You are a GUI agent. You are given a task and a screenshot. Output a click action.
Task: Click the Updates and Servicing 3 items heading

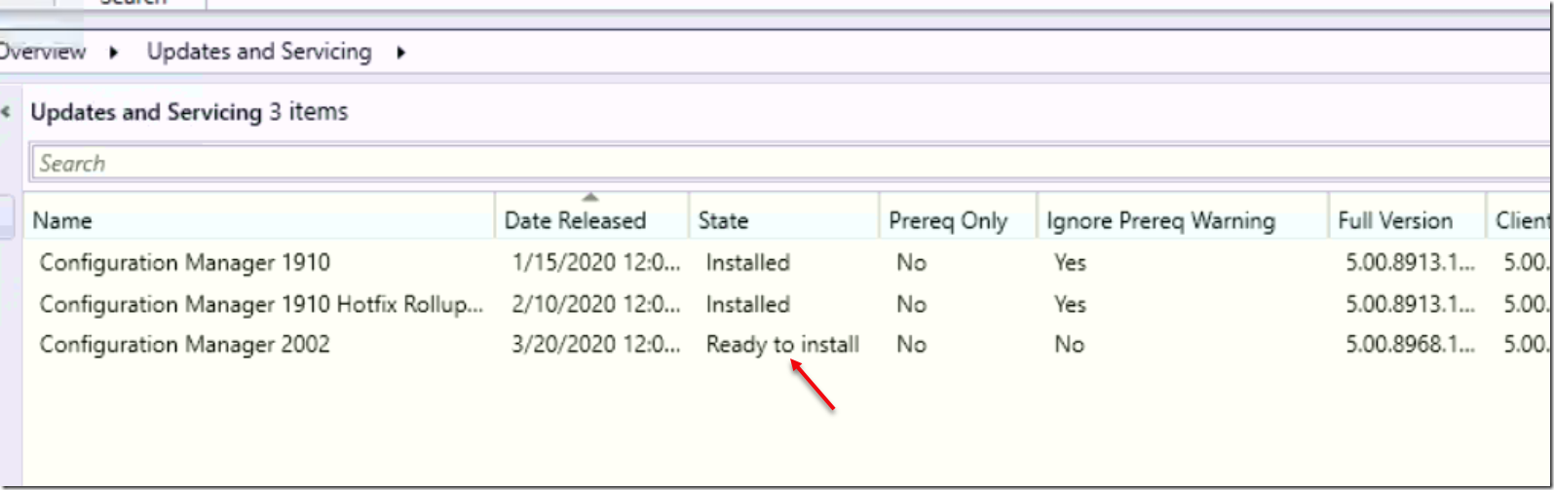pyautogui.click(x=189, y=112)
